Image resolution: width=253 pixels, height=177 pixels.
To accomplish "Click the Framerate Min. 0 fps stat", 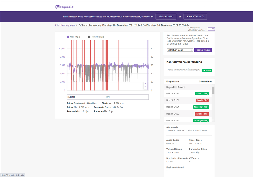I will pos(103,111).
